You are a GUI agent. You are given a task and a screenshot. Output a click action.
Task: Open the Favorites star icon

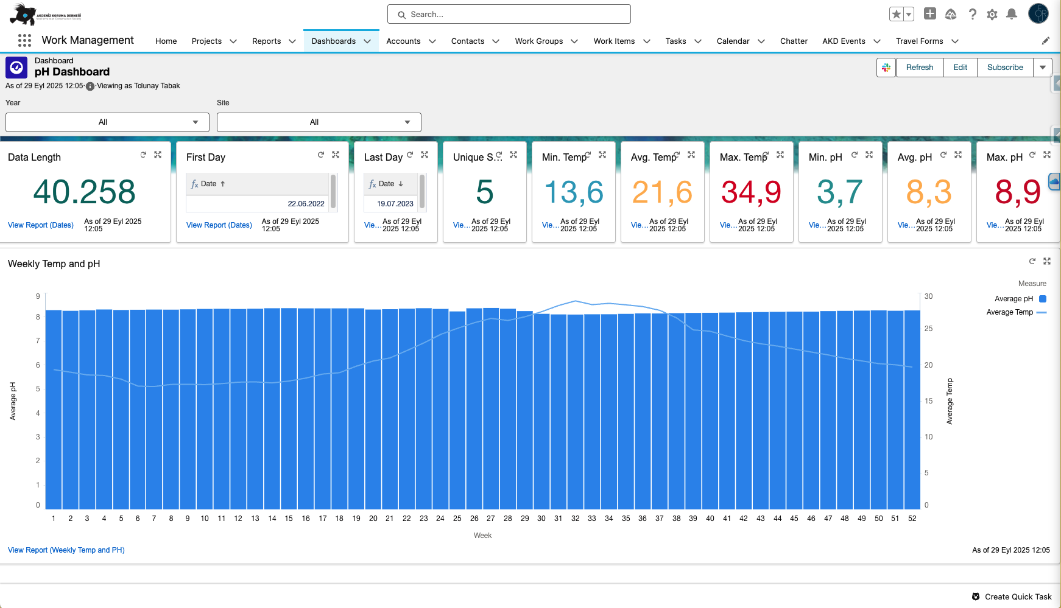[897, 14]
